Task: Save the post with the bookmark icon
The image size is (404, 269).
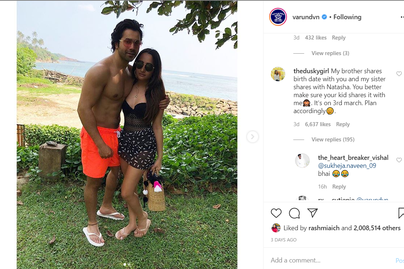Action: (x=401, y=213)
